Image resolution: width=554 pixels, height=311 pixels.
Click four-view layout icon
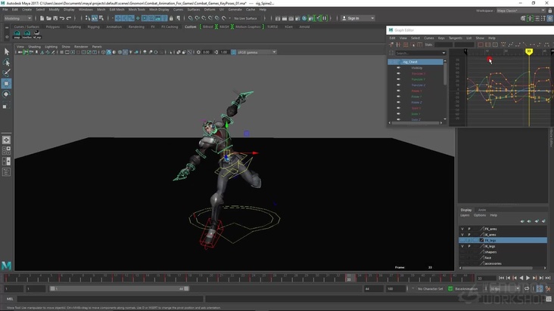click(x=6, y=150)
